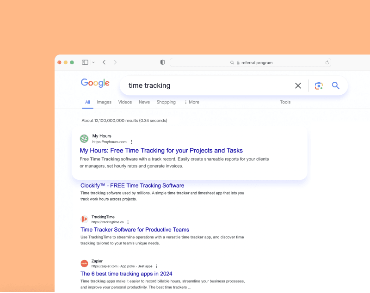The image size is (370, 293).
Task: Click the TrackingTime favicon
Action: (x=84, y=219)
